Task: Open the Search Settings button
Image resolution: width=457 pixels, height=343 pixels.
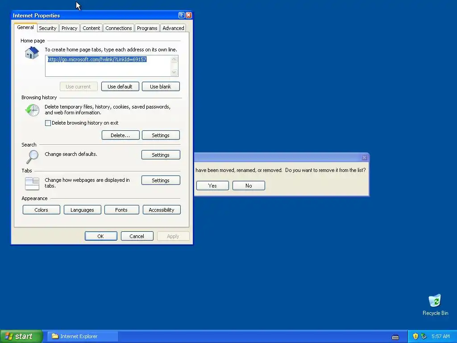Action: (x=161, y=155)
